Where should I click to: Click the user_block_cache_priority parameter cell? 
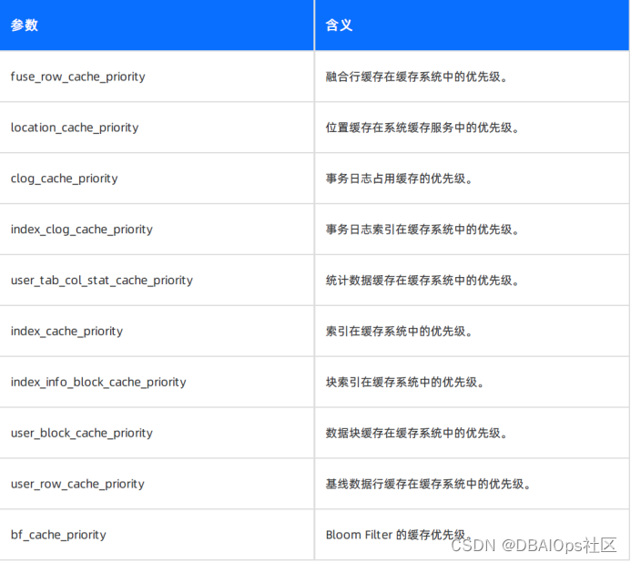(x=157, y=433)
